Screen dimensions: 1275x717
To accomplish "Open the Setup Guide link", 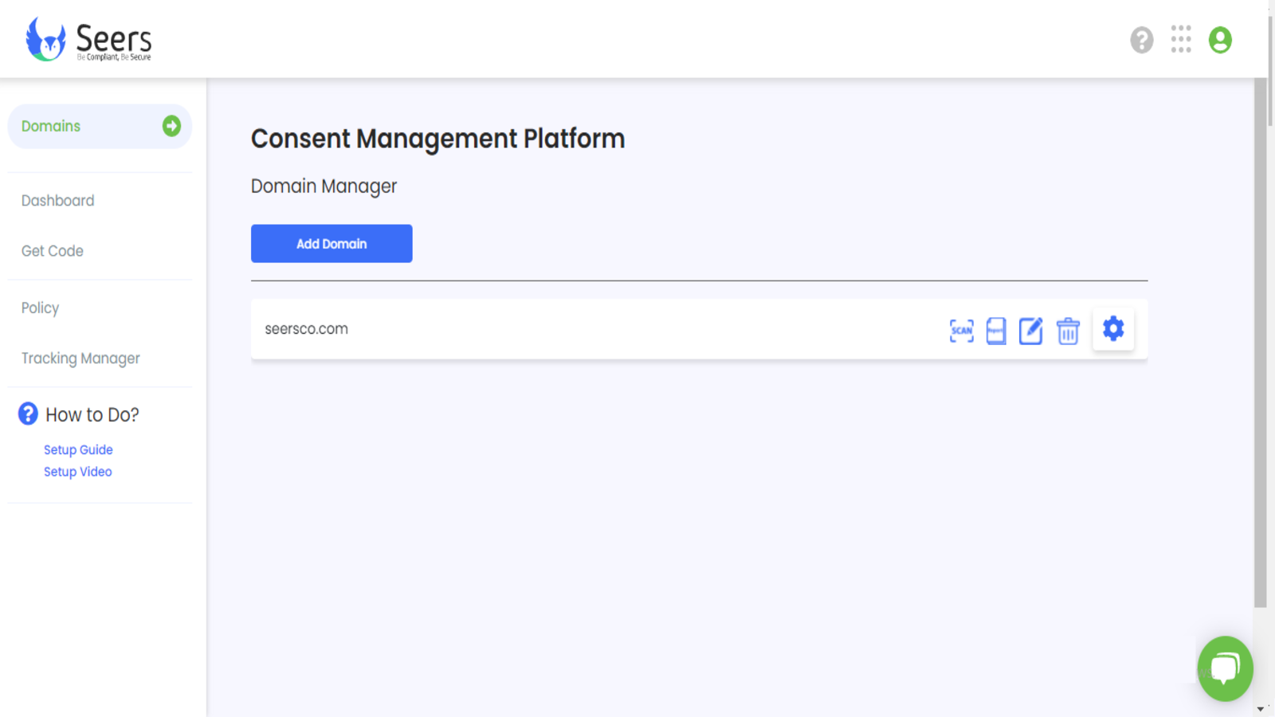I will pyautogui.click(x=77, y=449).
